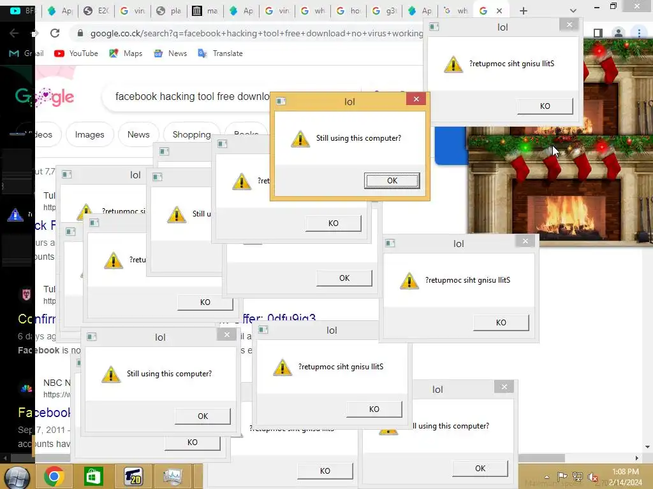Click the horizontal scrollbar right arrow
Screen dimensions: 653x489
pyautogui.click(x=637, y=458)
